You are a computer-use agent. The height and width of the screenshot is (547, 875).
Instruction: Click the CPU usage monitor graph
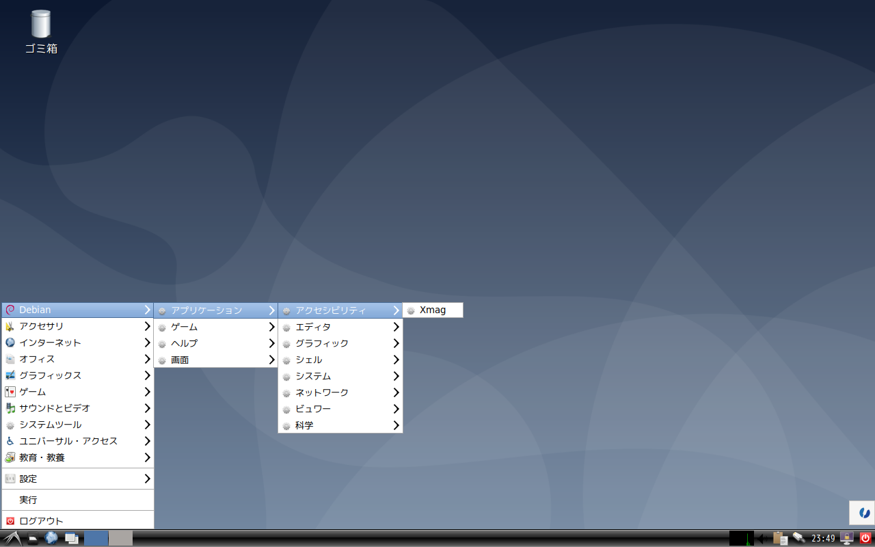741,538
